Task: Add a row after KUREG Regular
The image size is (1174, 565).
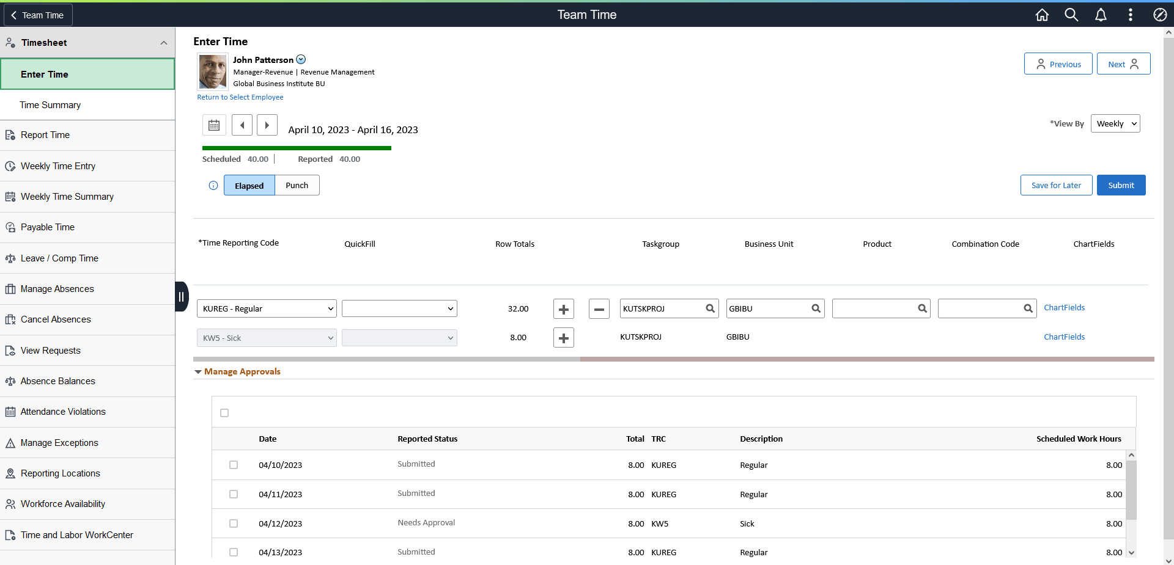Action: pos(564,309)
